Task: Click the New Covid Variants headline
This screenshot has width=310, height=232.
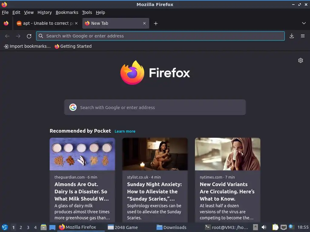Action: (227, 192)
